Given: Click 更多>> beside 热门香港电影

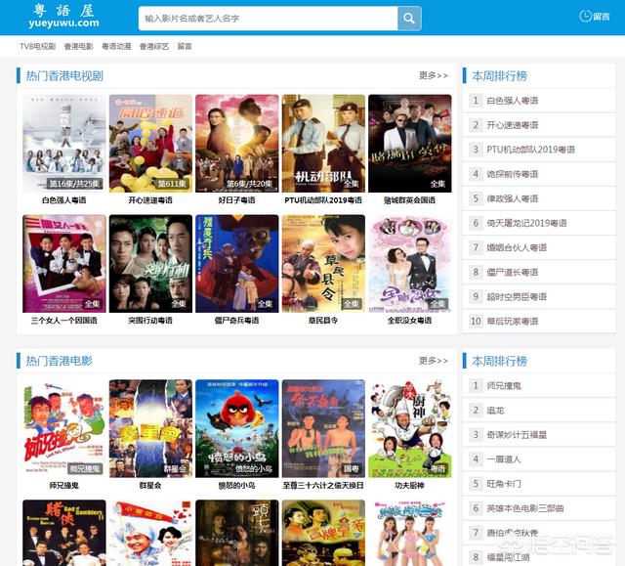Looking at the screenshot, I should (434, 361).
